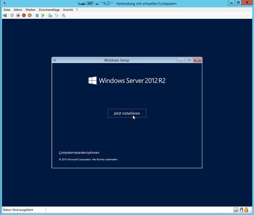Click the green Reset icon
Viewport: 254px width, 215px height.
point(43,15)
